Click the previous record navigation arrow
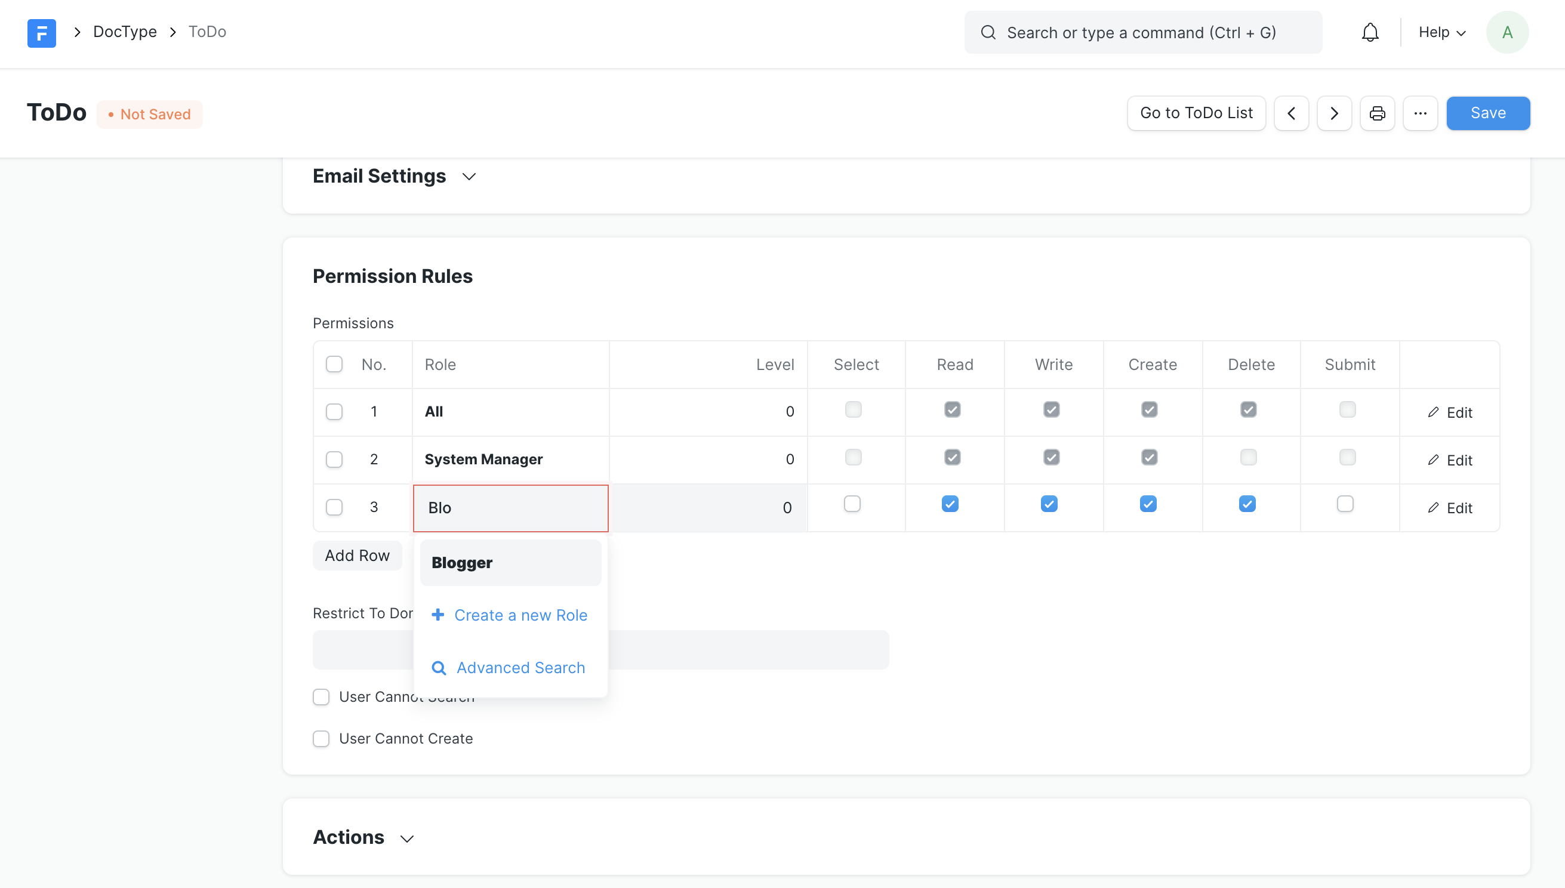This screenshot has width=1565, height=888. (1292, 113)
